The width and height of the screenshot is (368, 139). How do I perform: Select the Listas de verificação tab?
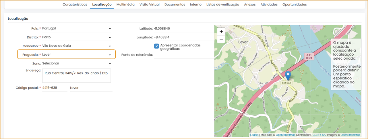click(222, 5)
